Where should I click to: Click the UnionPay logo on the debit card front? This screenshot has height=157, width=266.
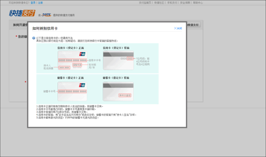click(82, 85)
